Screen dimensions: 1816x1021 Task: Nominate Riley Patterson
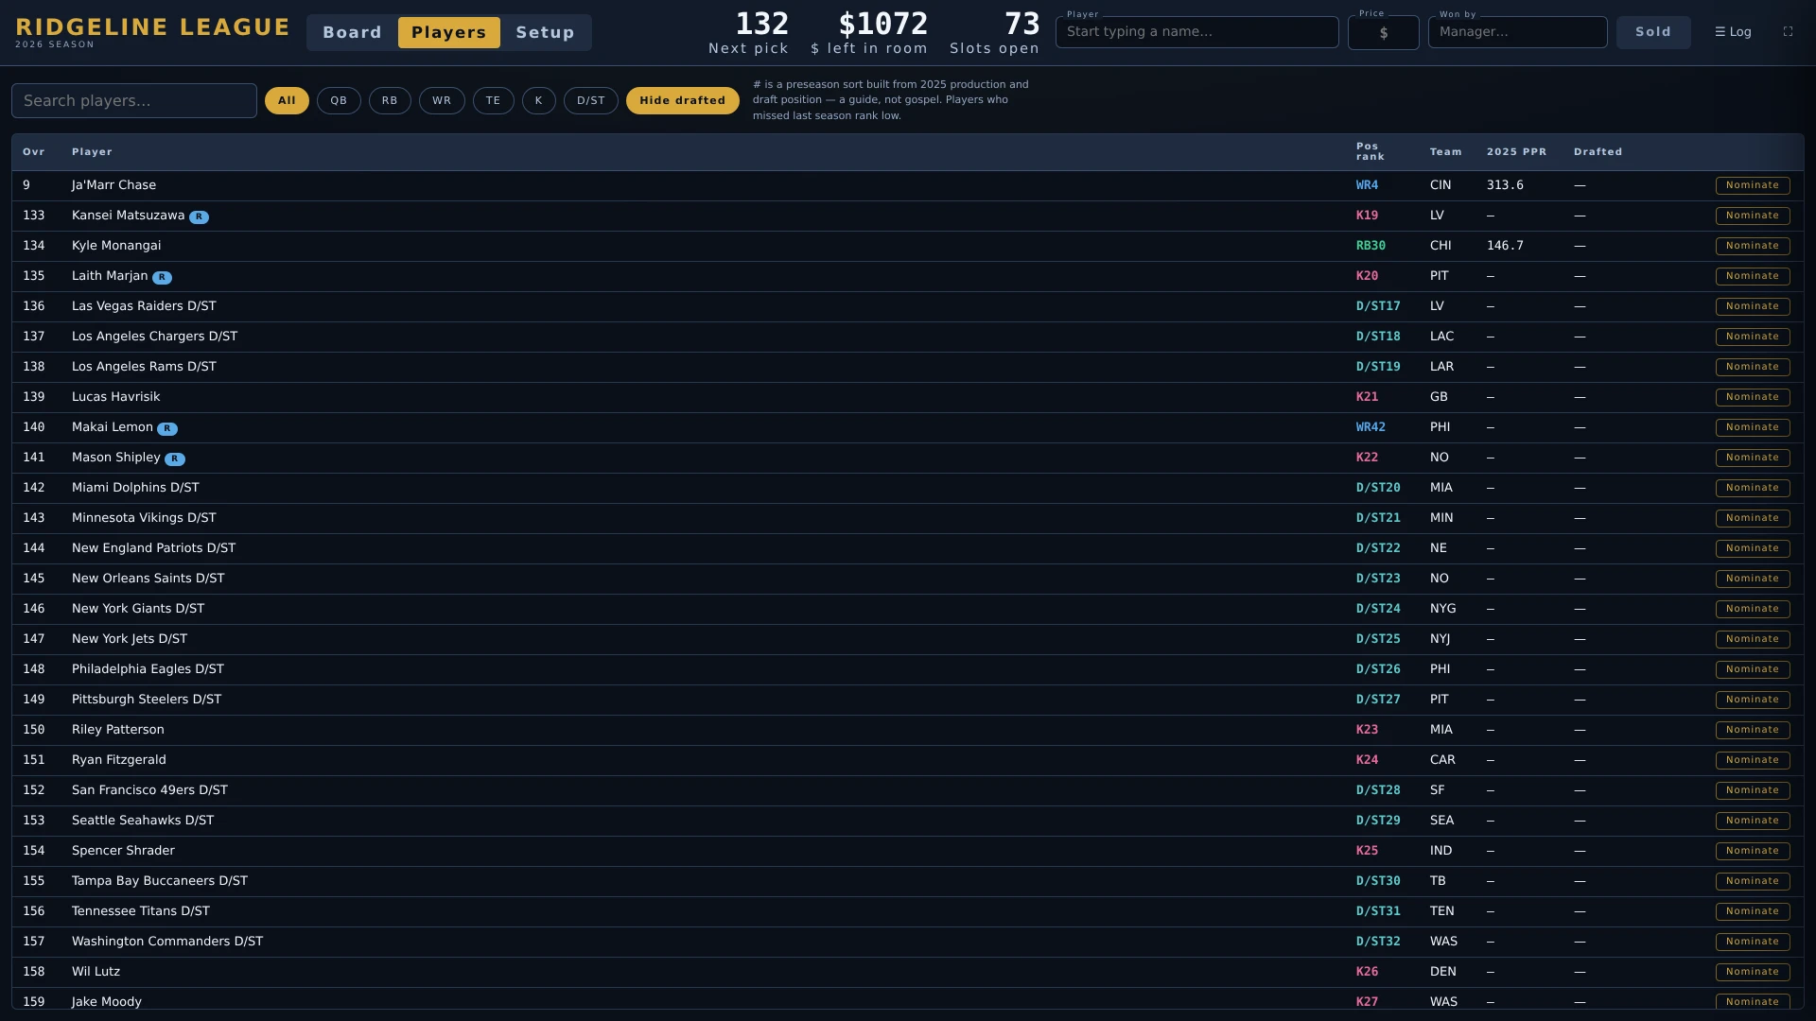(x=1752, y=730)
